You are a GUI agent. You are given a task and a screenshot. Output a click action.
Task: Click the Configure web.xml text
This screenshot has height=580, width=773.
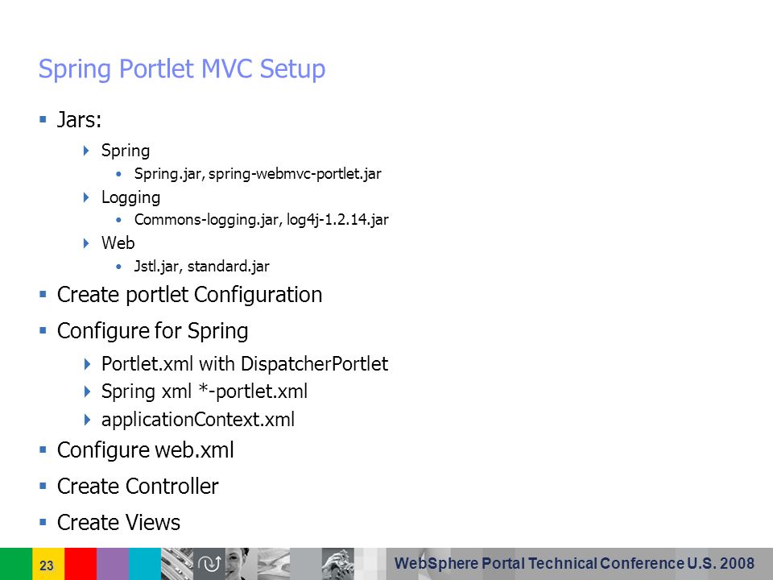point(146,450)
